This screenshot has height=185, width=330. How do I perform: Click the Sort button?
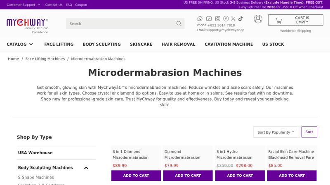click(309, 132)
